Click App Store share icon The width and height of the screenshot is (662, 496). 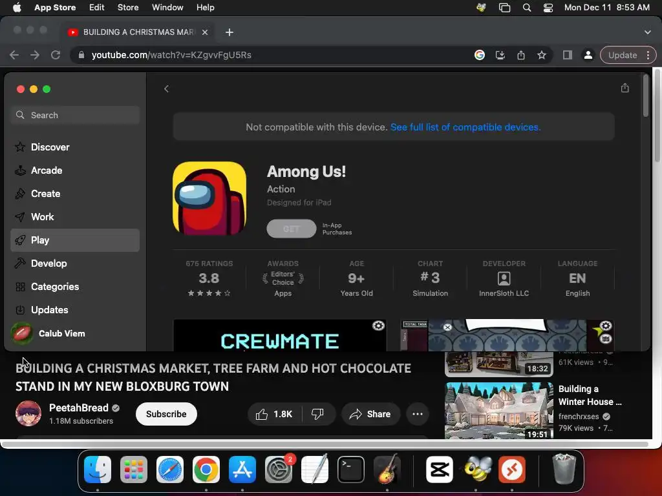coord(625,88)
